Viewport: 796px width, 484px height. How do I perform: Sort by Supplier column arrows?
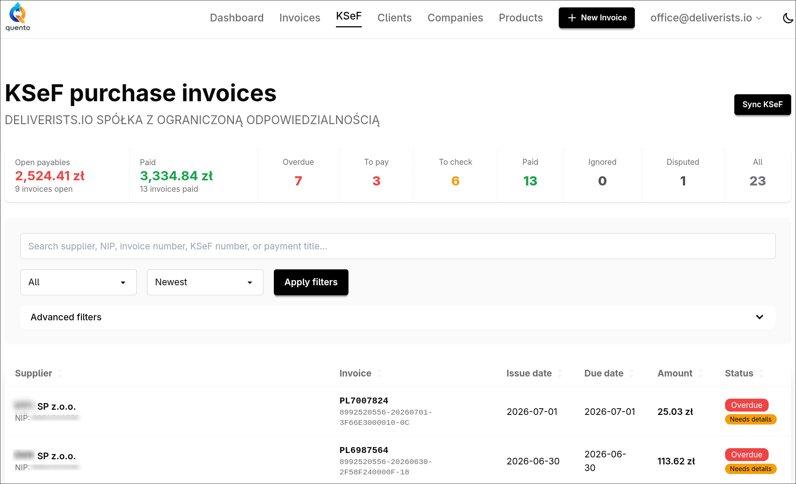tap(60, 373)
